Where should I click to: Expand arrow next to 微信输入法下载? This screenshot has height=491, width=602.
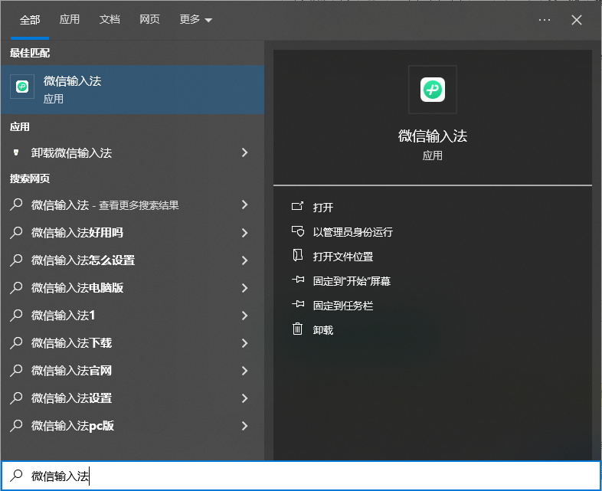244,343
